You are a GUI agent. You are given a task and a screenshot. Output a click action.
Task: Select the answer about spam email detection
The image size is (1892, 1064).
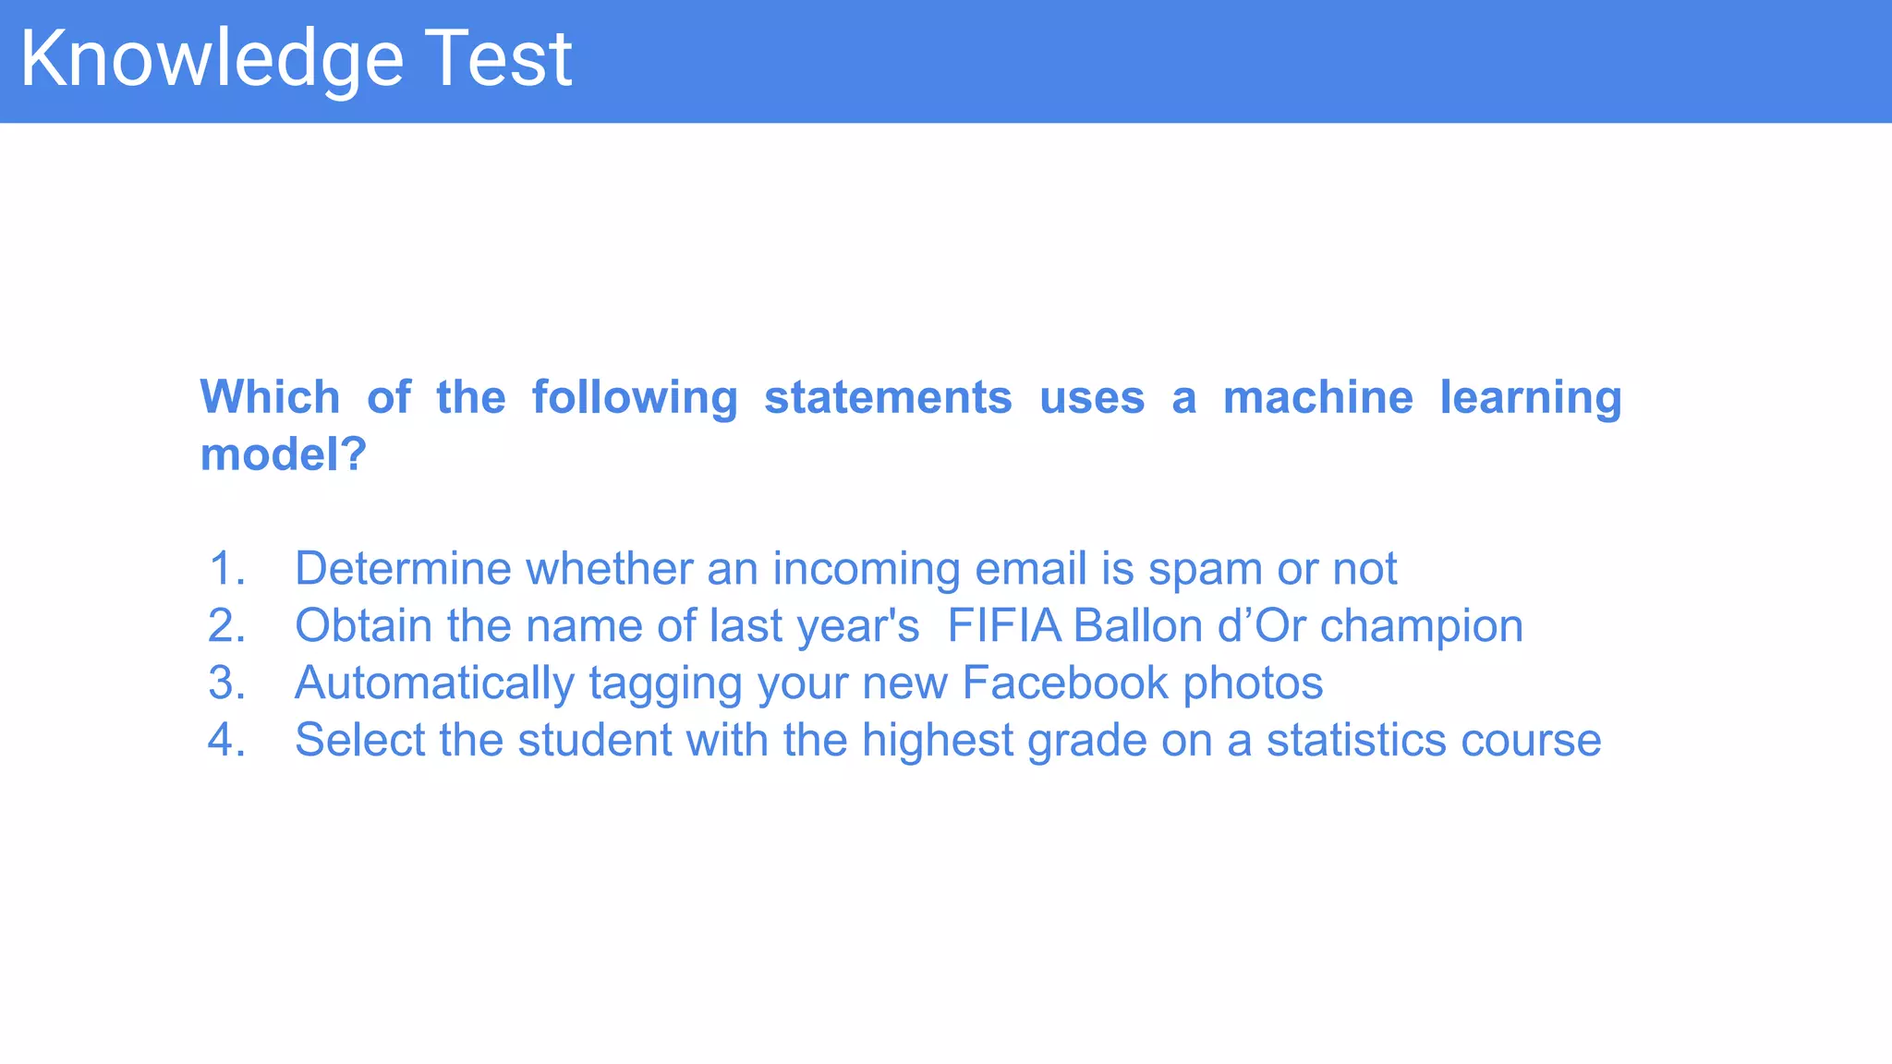tap(844, 568)
